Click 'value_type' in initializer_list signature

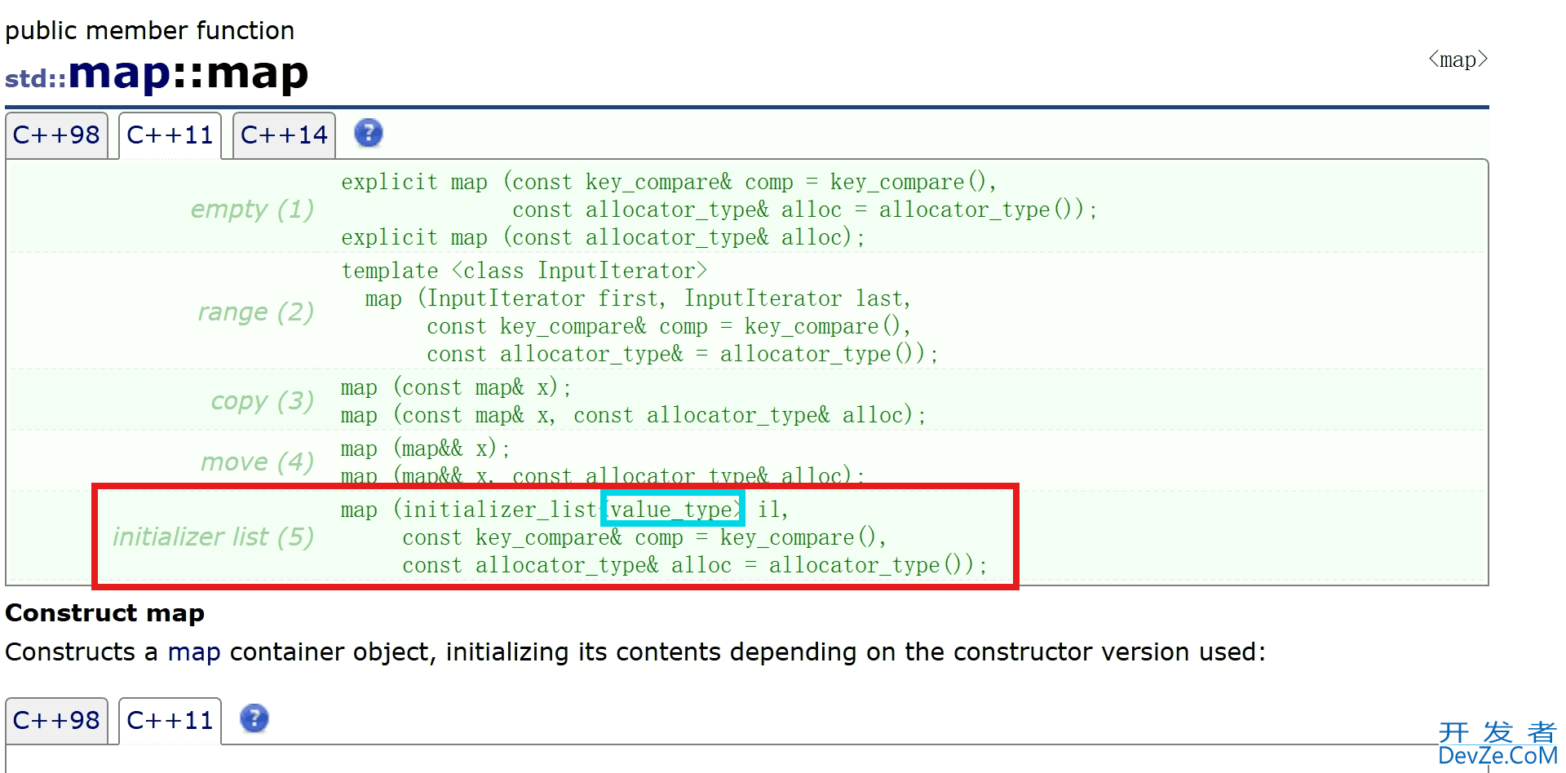pos(671,510)
